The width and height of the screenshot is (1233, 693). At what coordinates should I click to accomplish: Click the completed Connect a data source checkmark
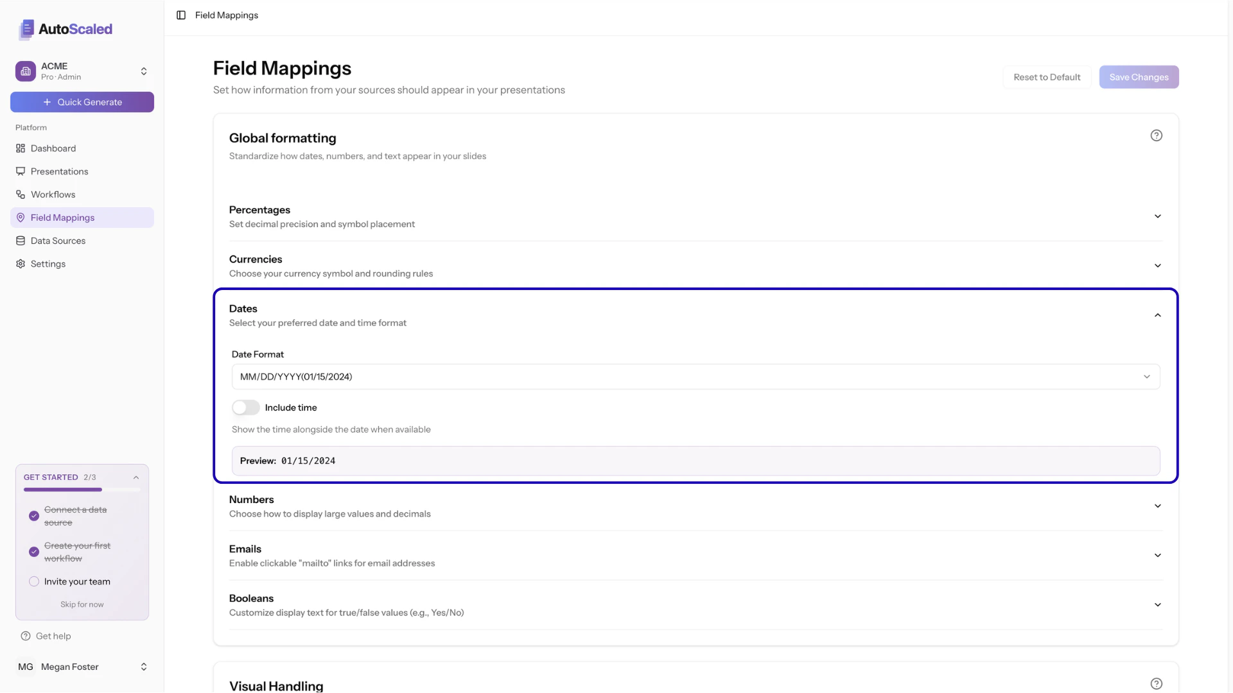coord(33,516)
